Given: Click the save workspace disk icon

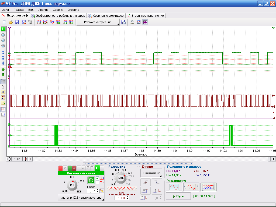Looking at the screenshot, I should point(123,22).
